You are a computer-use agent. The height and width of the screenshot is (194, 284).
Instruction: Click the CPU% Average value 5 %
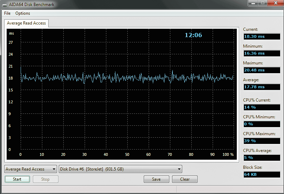click(262, 158)
